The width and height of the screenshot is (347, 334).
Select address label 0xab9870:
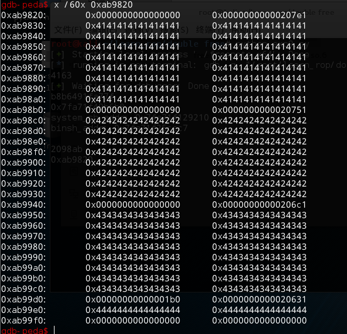tap(23, 68)
